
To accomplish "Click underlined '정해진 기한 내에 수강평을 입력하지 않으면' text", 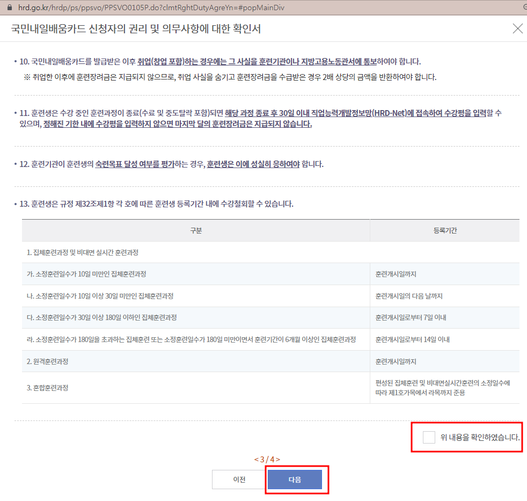I will (178, 124).
